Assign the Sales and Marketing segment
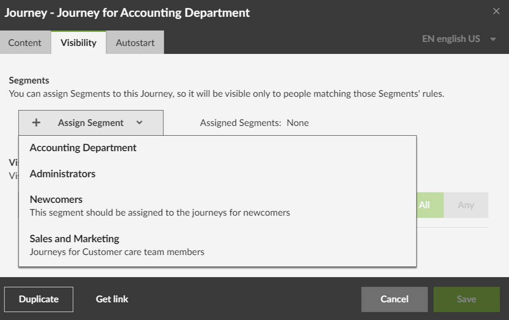 74,239
